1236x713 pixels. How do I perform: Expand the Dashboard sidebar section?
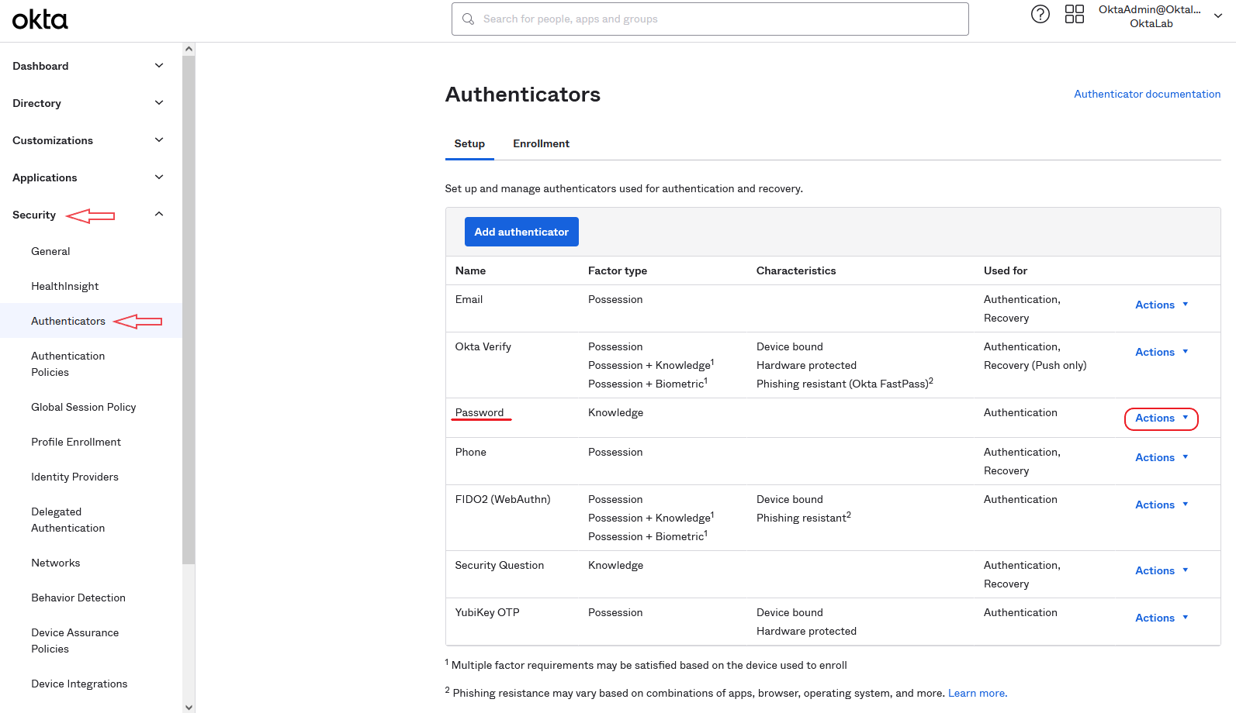(x=158, y=66)
